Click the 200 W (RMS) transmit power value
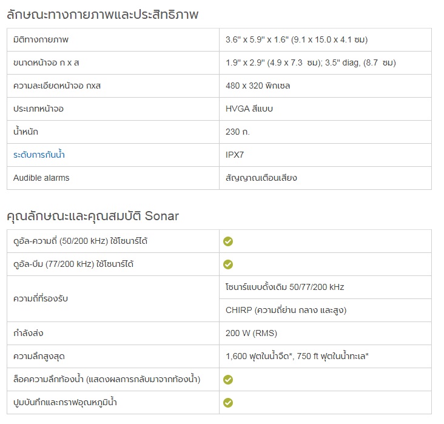Image resolution: width=444 pixels, height=424 pixels. 251,333
